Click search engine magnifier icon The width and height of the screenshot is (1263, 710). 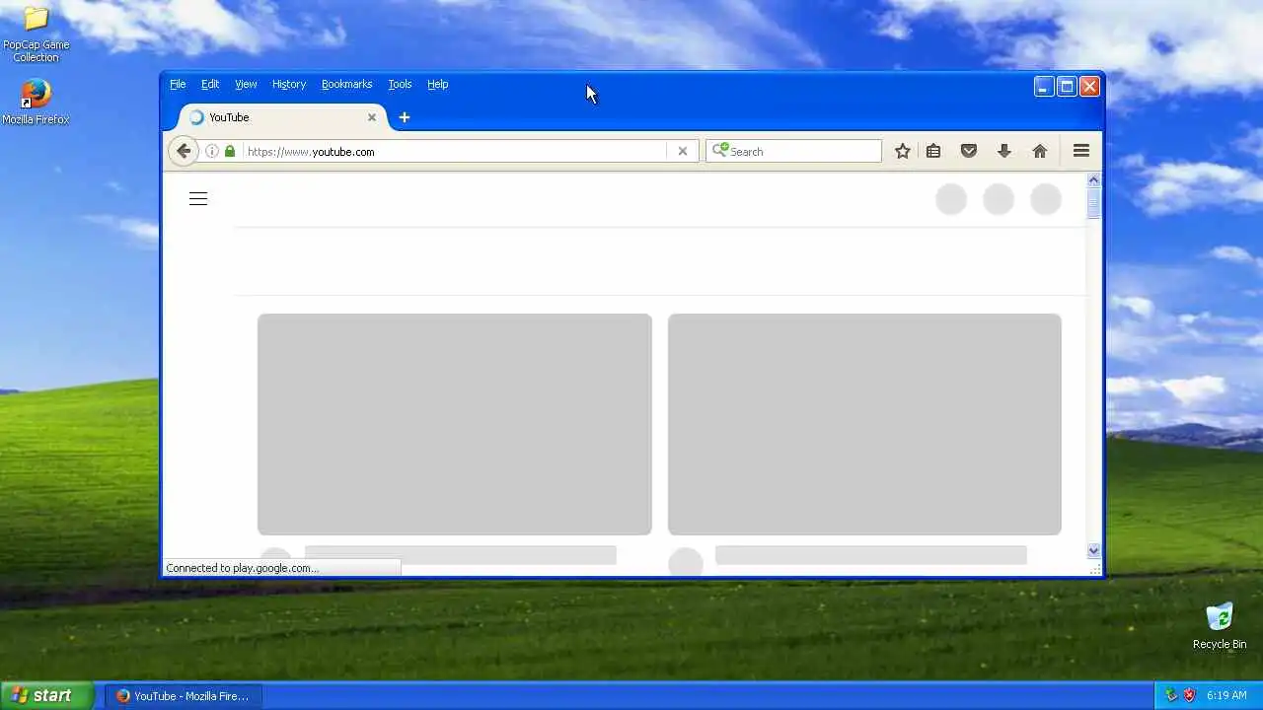(720, 150)
